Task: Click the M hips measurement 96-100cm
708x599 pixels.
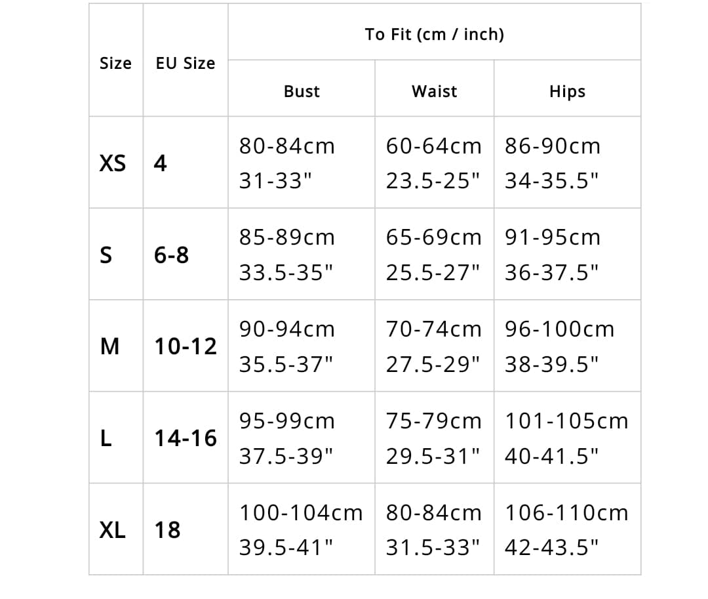Action: tap(559, 329)
